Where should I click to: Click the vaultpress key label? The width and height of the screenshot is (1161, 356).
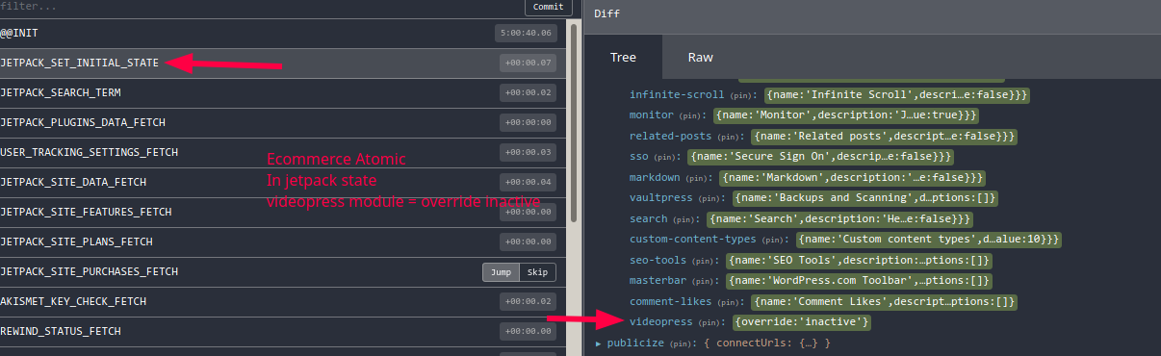[x=660, y=198]
